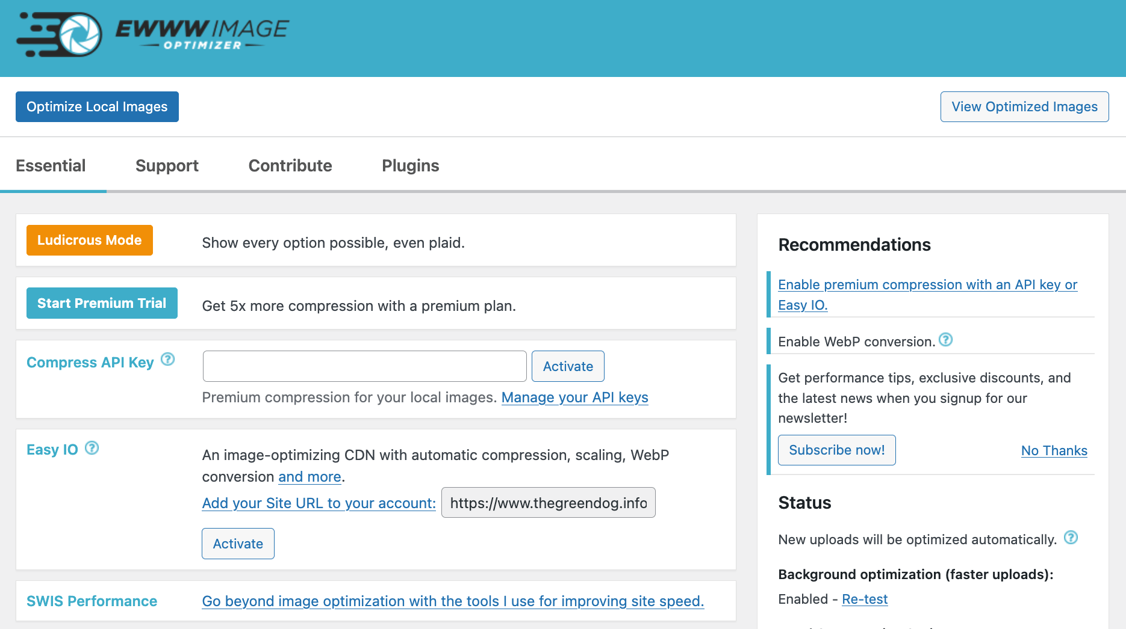
Task: Click the Compress API Key label
Action: pyautogui.click(x=90, y=363)
